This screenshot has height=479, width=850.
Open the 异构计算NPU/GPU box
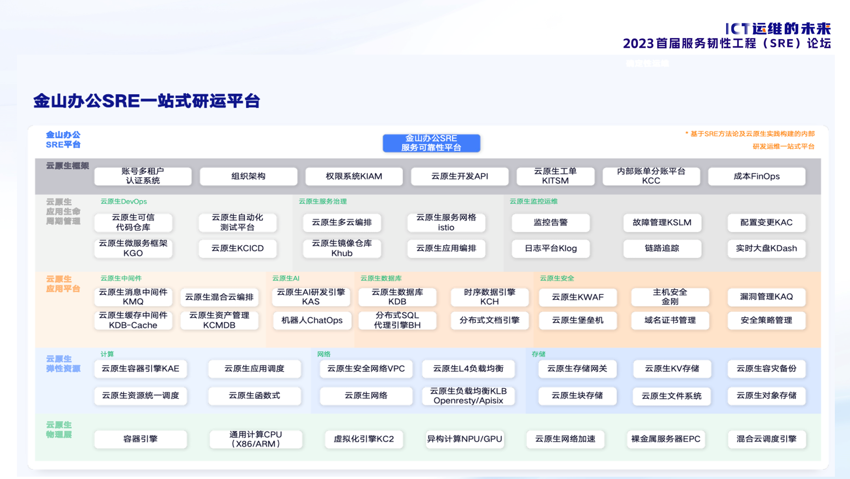464,439
